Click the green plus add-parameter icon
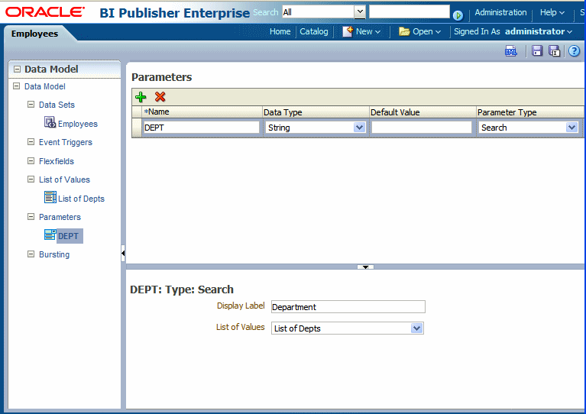This screenshot has height=414, width=586. pyautogui.click(x=141, y=97)
